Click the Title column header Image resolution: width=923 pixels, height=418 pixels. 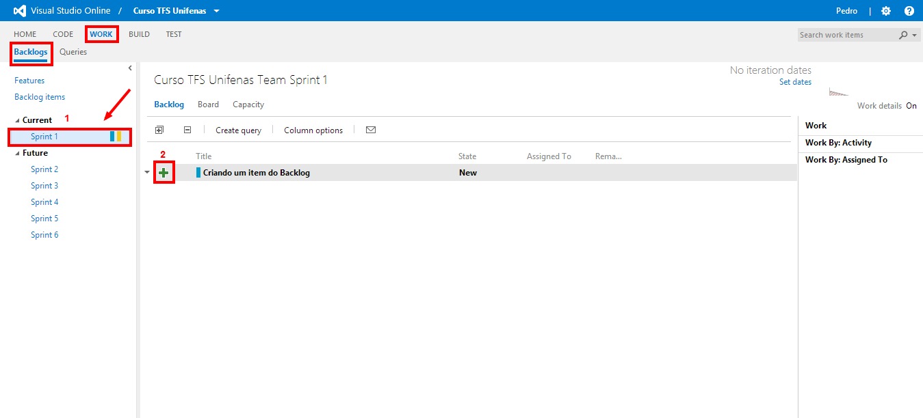[x=204, y=156]
